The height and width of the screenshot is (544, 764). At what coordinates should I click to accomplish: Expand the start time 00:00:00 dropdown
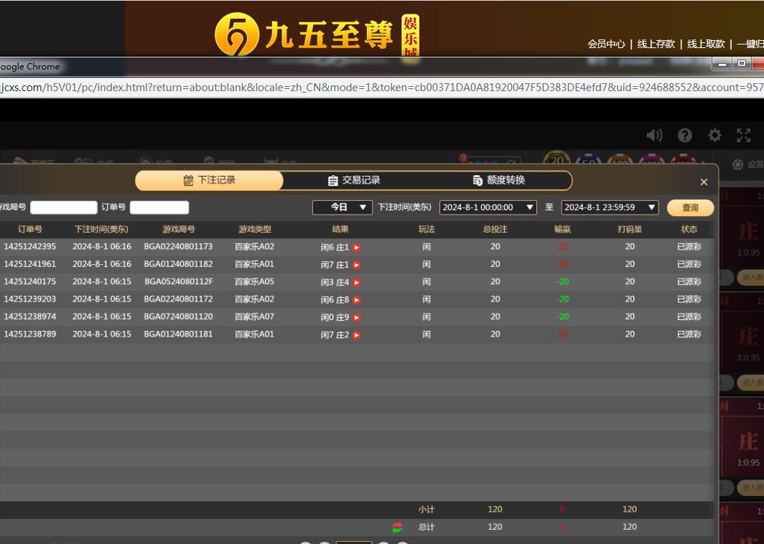click(x=530, y=207)
